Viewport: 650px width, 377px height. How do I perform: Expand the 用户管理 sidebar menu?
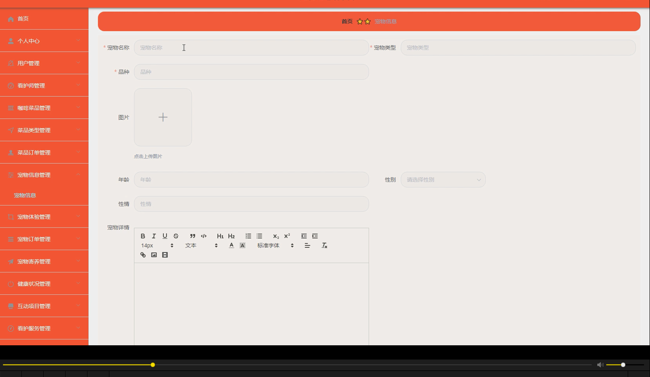44,63
